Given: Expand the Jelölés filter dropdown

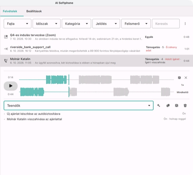Looking at the screenshot, I should pyautogui.click(x=106, y=23).
